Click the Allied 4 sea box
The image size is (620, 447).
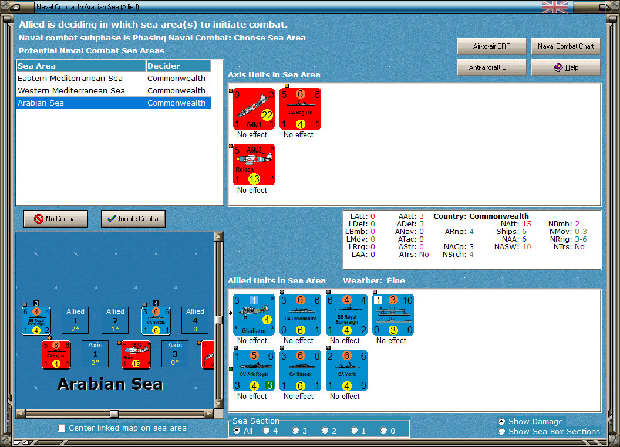(x=195, y=320)
